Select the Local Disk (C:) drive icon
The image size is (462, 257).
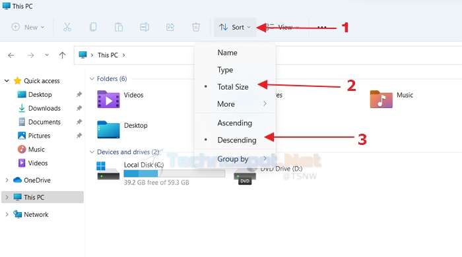tap(108, 171)
